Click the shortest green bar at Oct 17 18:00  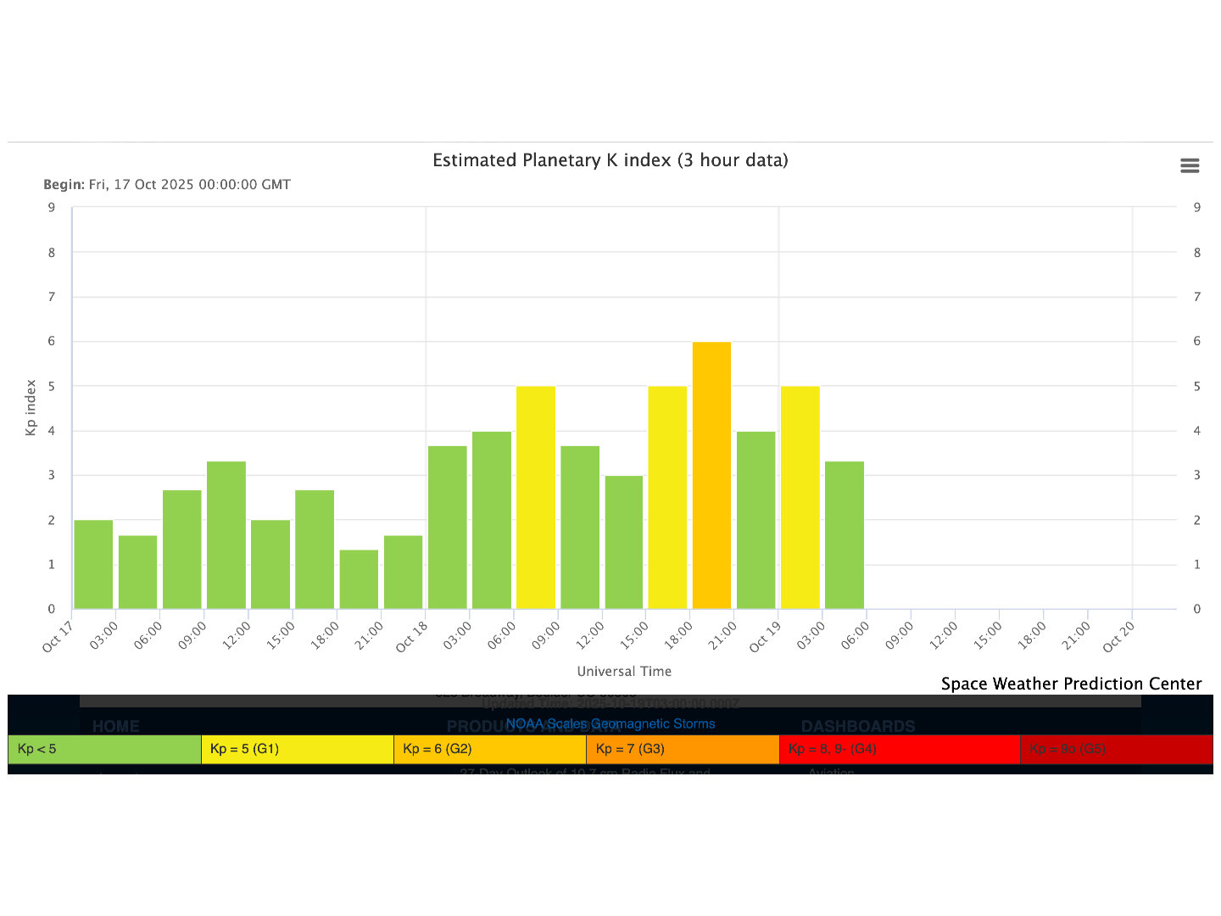click(359, 579)
